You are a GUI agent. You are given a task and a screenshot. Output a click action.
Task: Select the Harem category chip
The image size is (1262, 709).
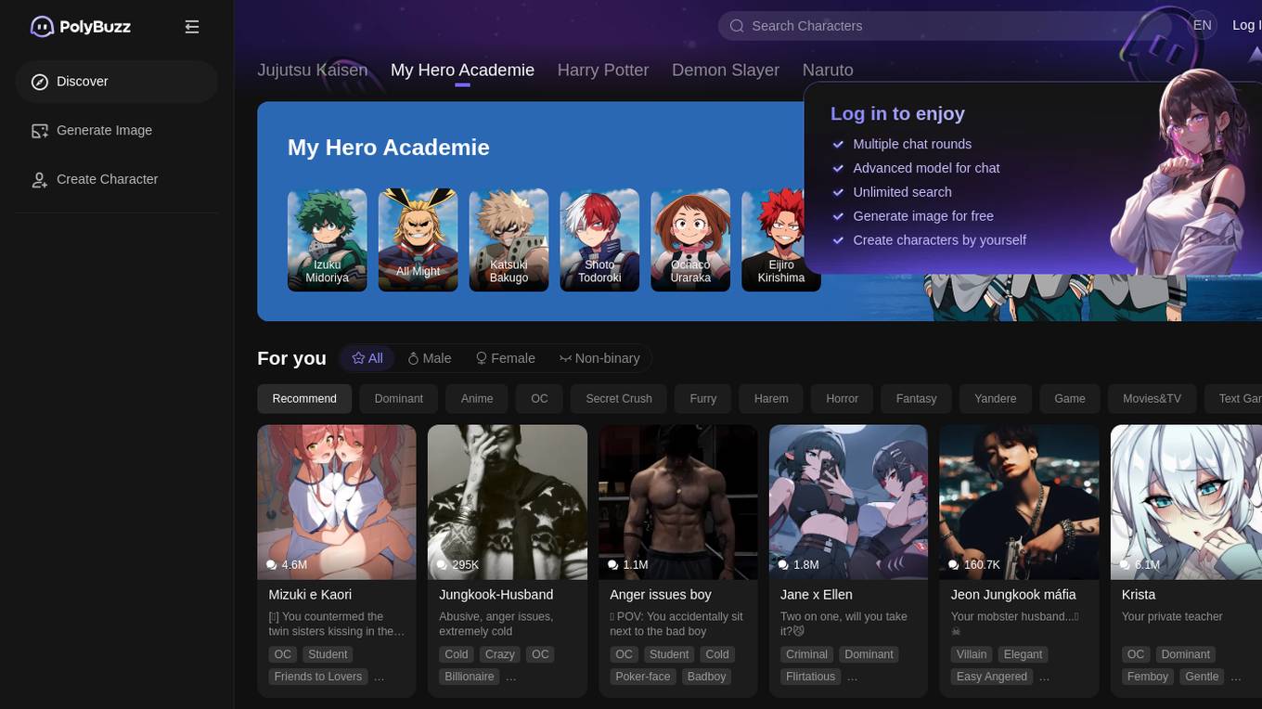(771, 399)
